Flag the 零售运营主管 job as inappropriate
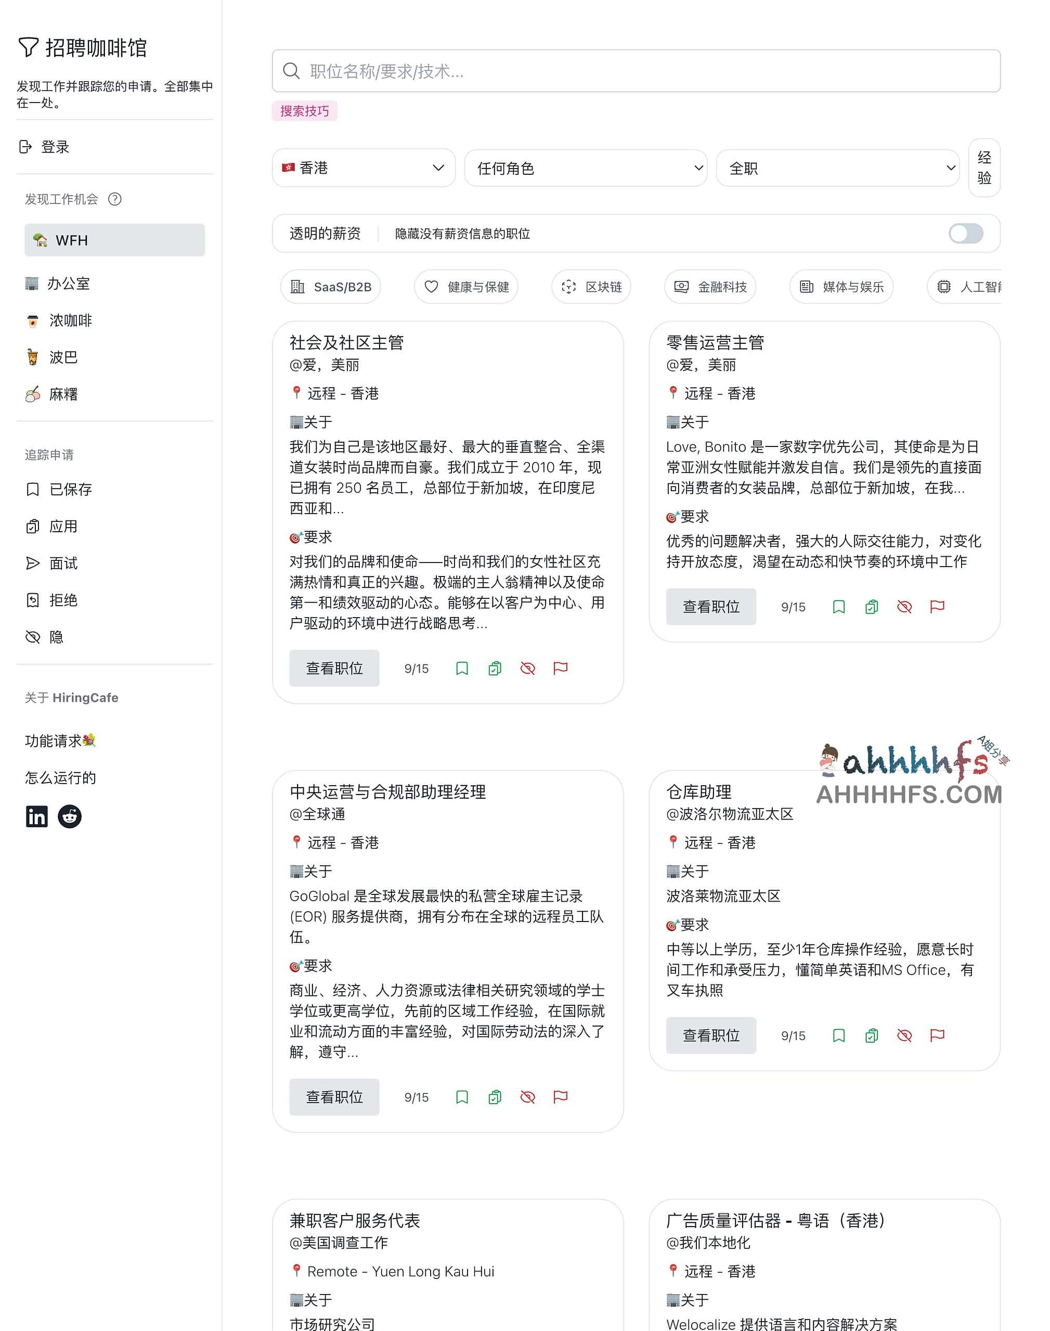1050x1331 pixels. point(937,607)
